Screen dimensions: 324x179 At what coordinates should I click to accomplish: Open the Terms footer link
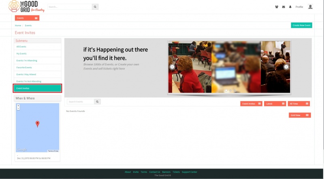click(x=144, y=172)
